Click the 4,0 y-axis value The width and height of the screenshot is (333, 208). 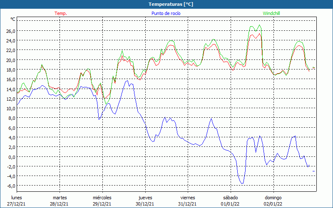pos(12,138)
